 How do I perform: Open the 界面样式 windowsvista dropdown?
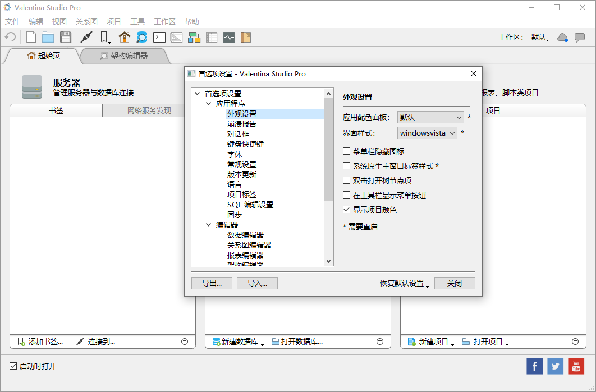tap(427, 133)
